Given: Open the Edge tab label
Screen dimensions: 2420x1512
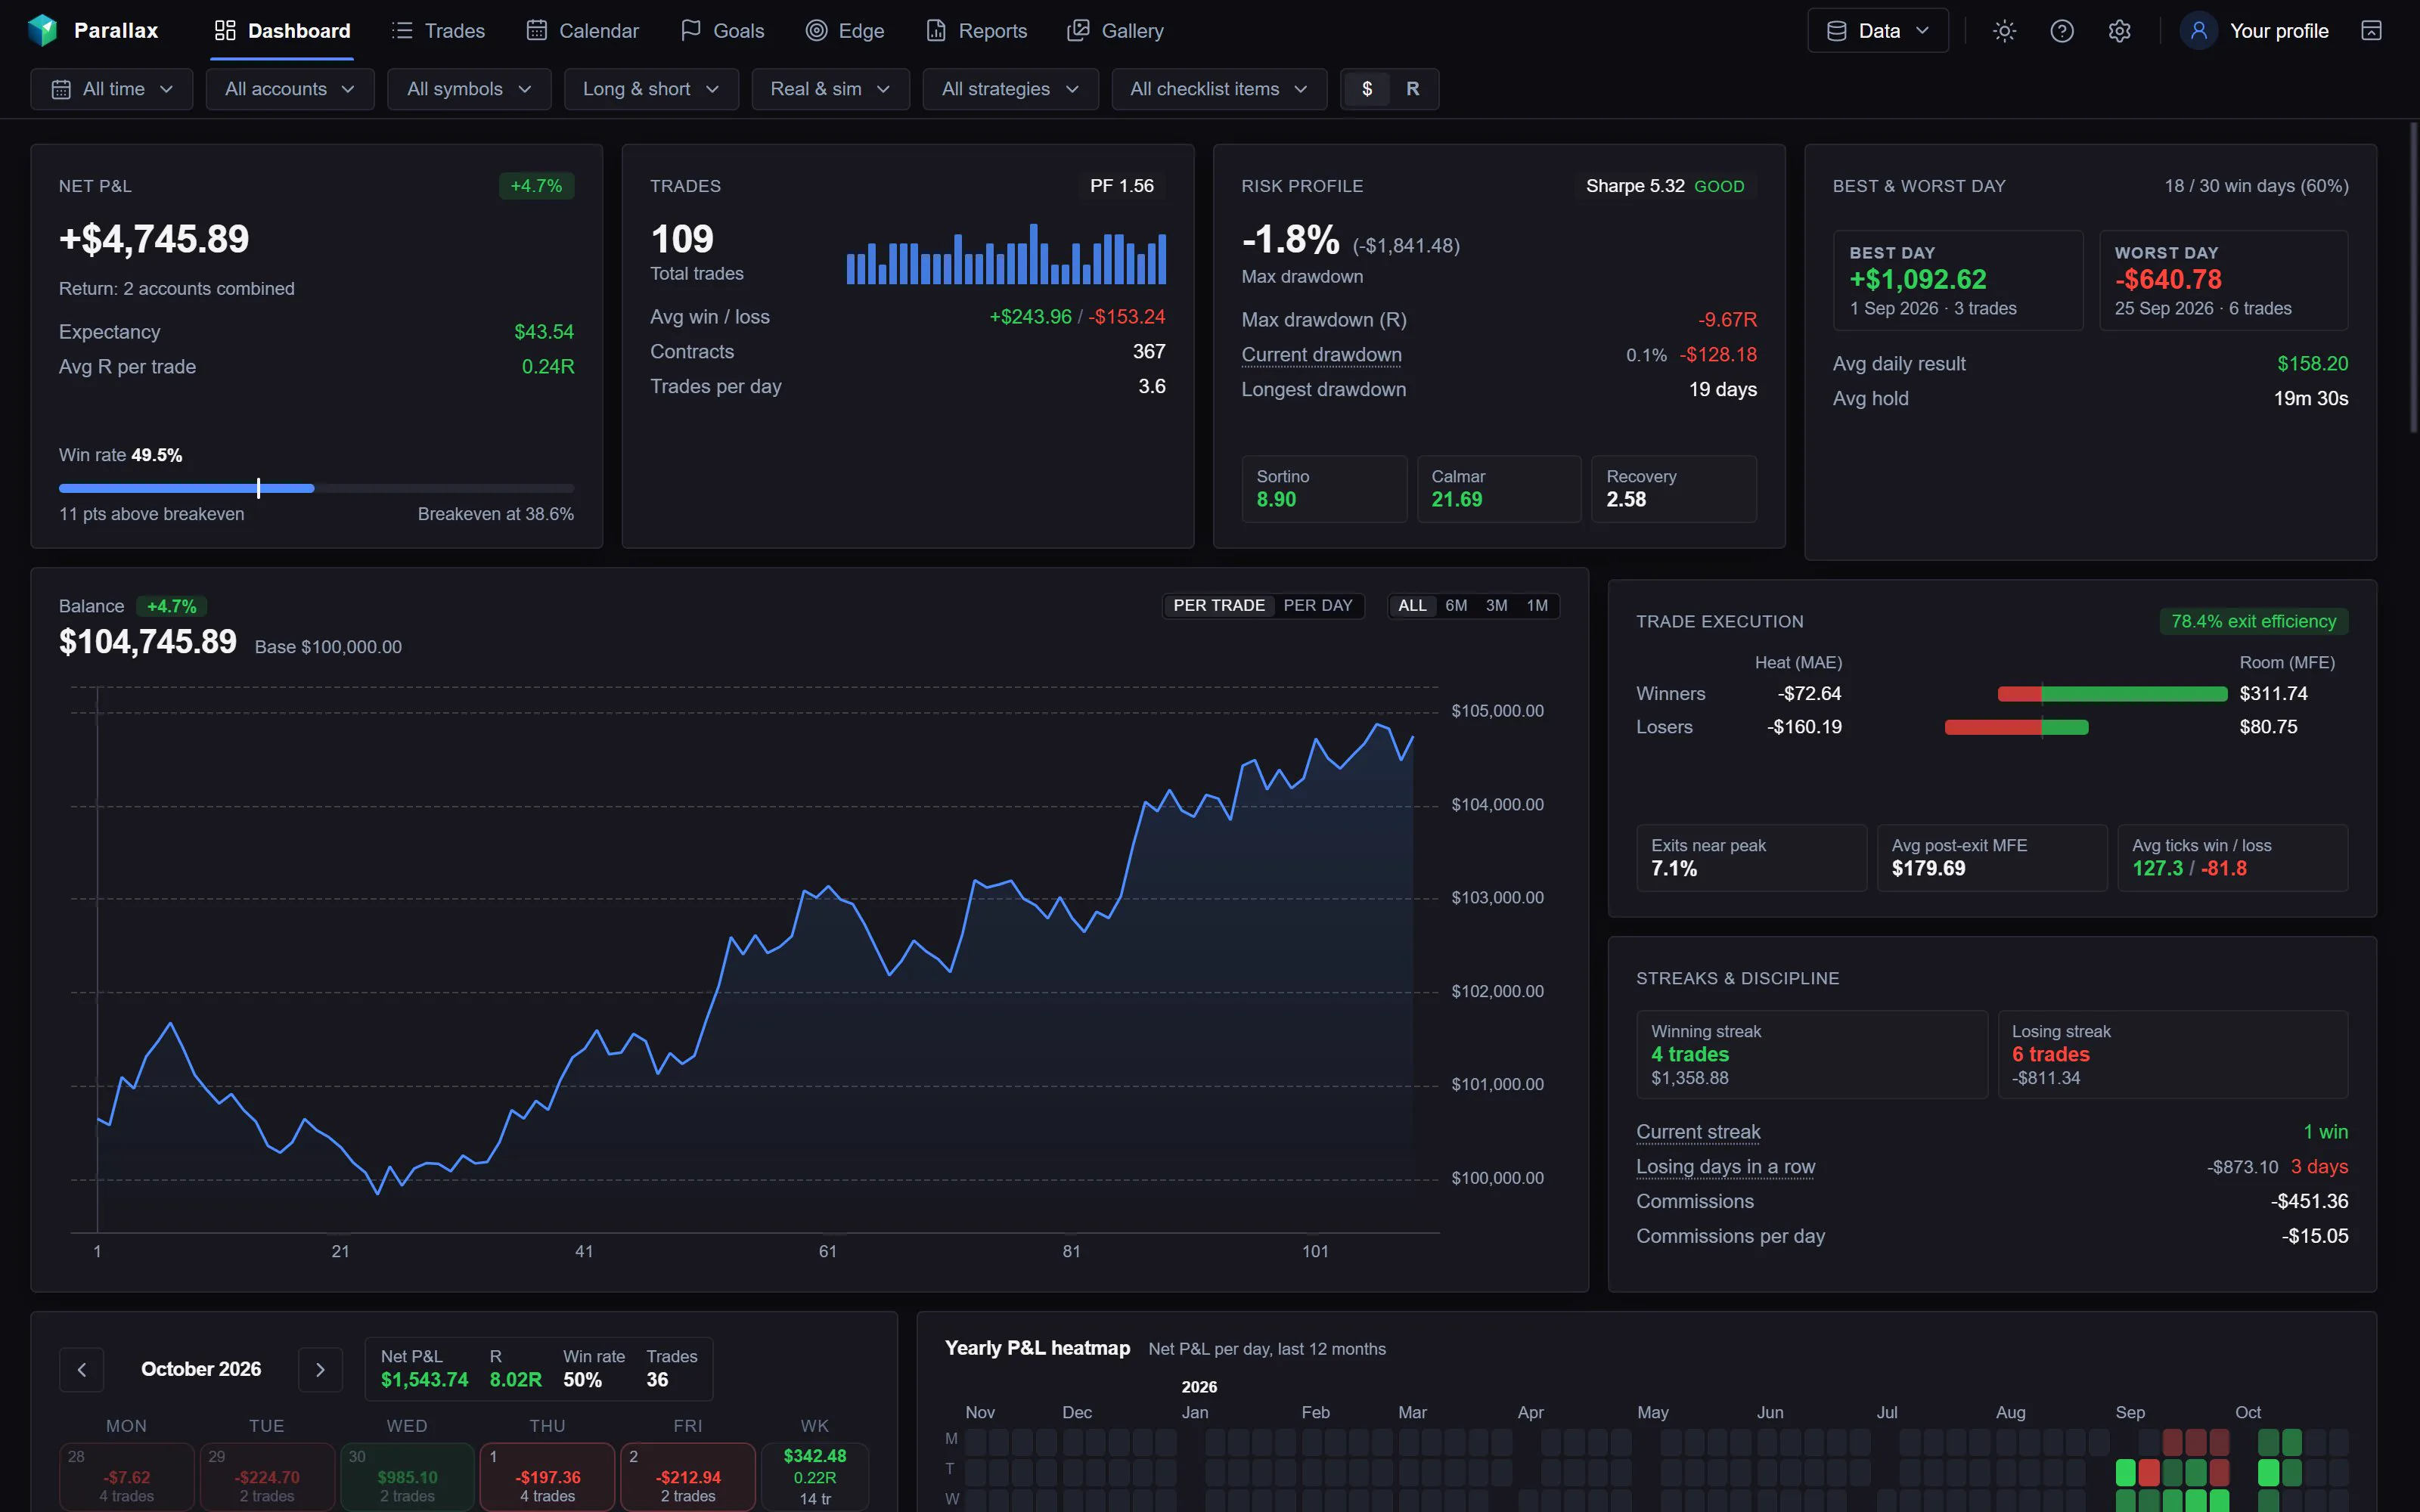Looking at the screenshot, I should coord(861,31).
